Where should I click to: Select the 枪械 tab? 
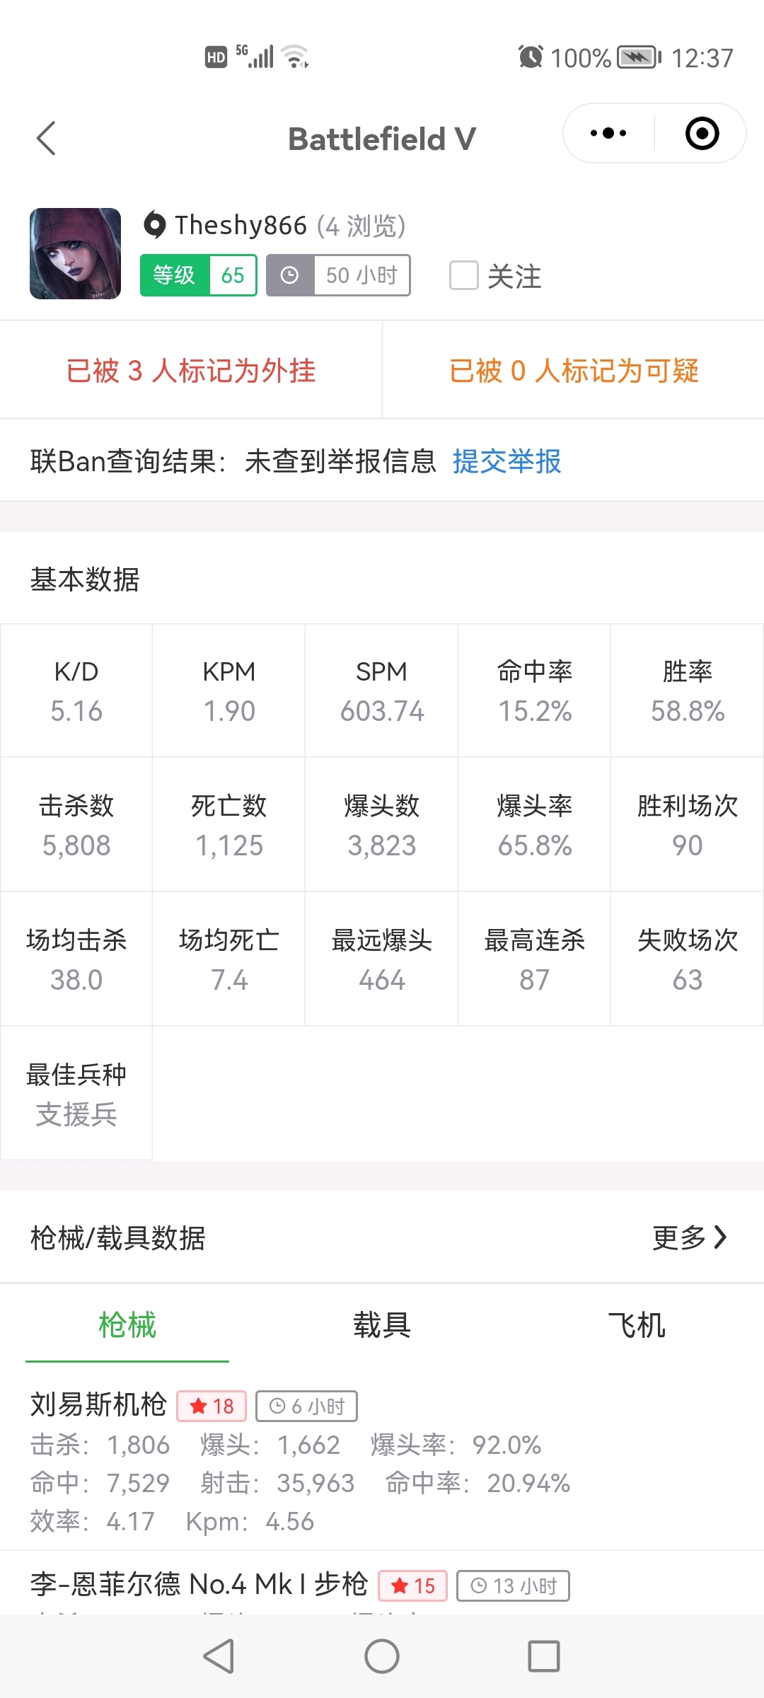127,1324
